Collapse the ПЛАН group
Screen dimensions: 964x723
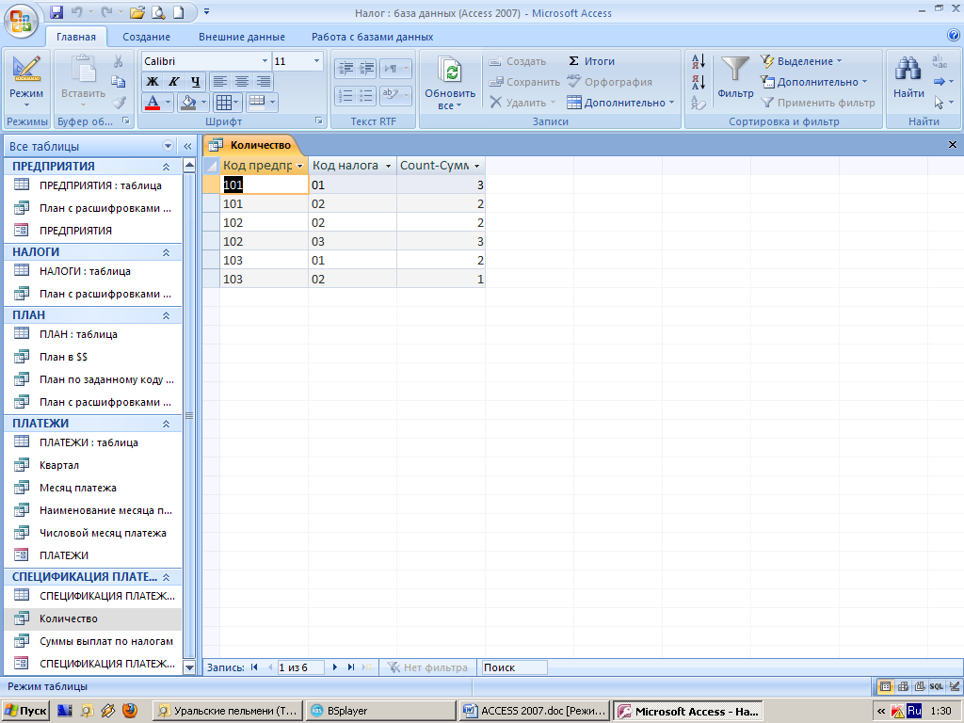point(166,315)
